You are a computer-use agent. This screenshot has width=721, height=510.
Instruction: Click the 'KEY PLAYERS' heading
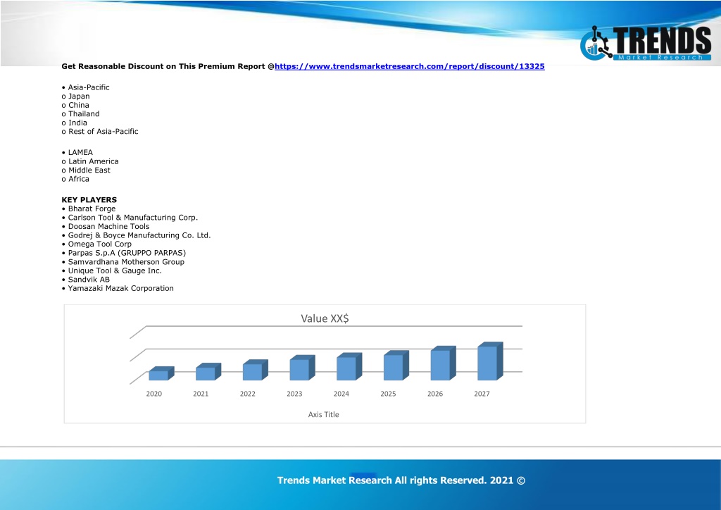click(x=89, y=199)
